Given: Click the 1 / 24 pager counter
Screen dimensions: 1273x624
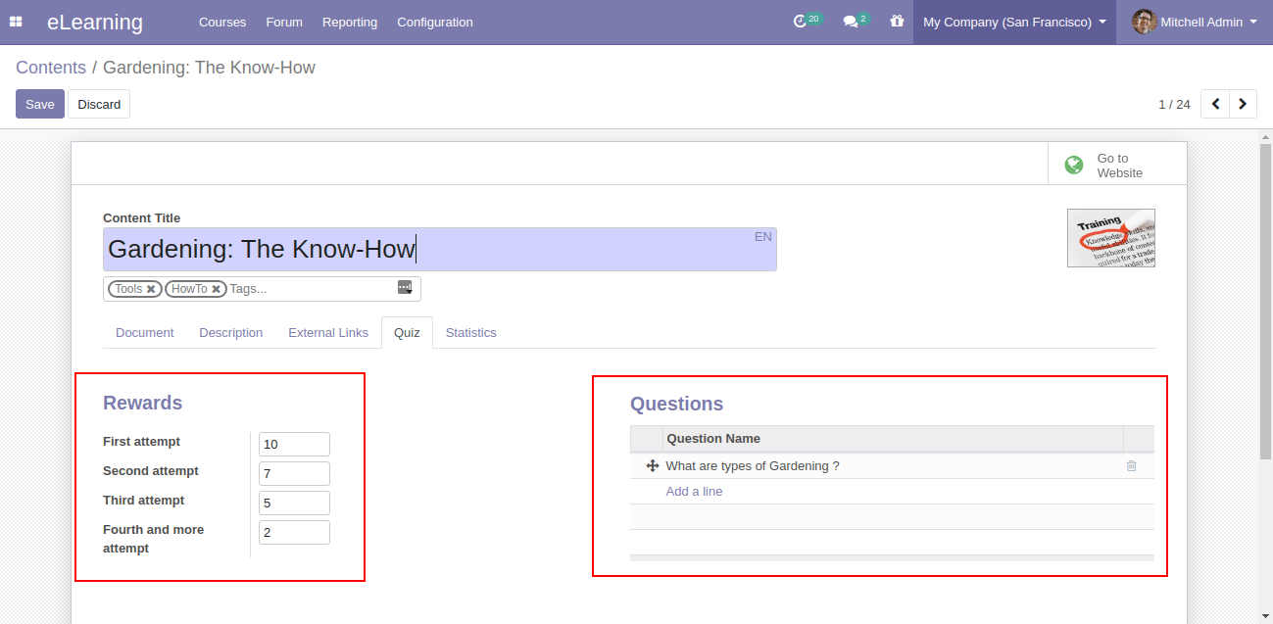Looking at the screenshot, I should tap(1174, 104).
